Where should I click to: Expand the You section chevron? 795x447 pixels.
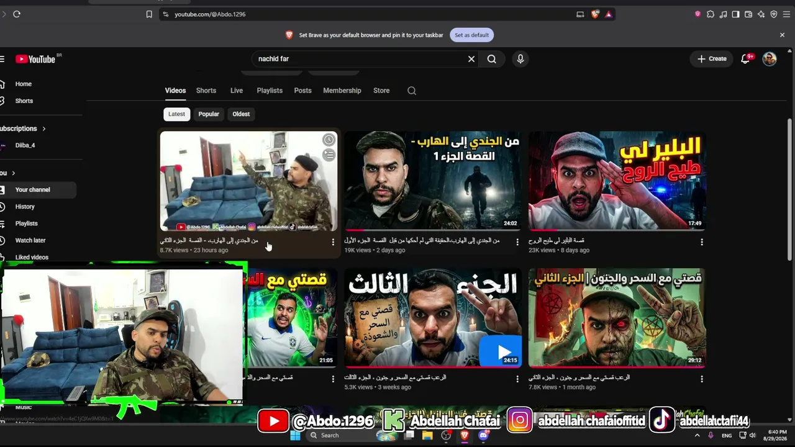13,173
